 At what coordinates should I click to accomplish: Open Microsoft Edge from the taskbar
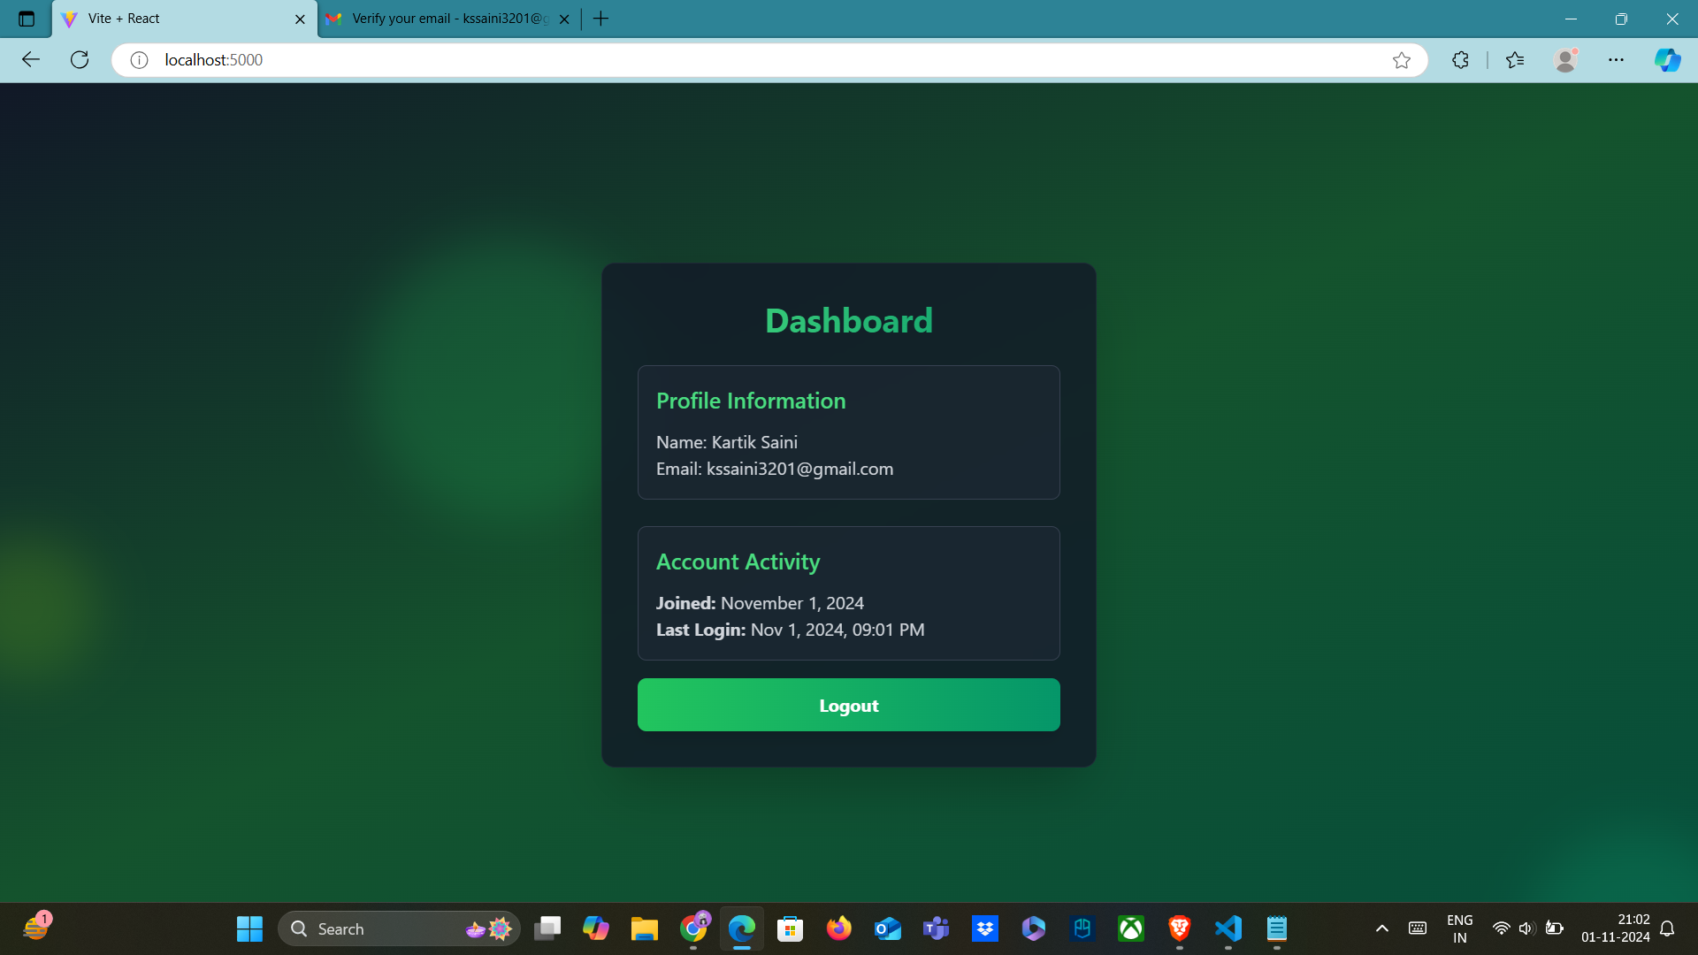point(742,928)
